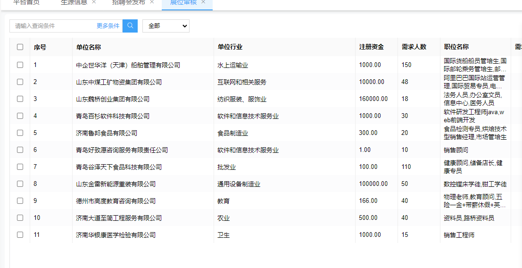
Task: Click the blue search magnifier button
Action: tap(130, 26)
